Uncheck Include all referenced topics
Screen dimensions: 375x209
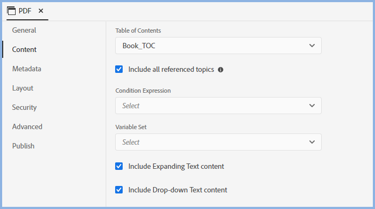[x=119, y=69]
